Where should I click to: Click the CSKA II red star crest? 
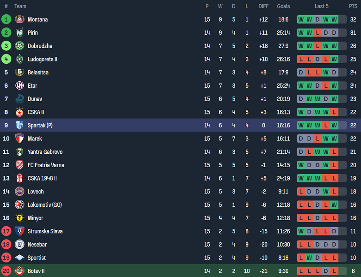[x=19, y=112]
